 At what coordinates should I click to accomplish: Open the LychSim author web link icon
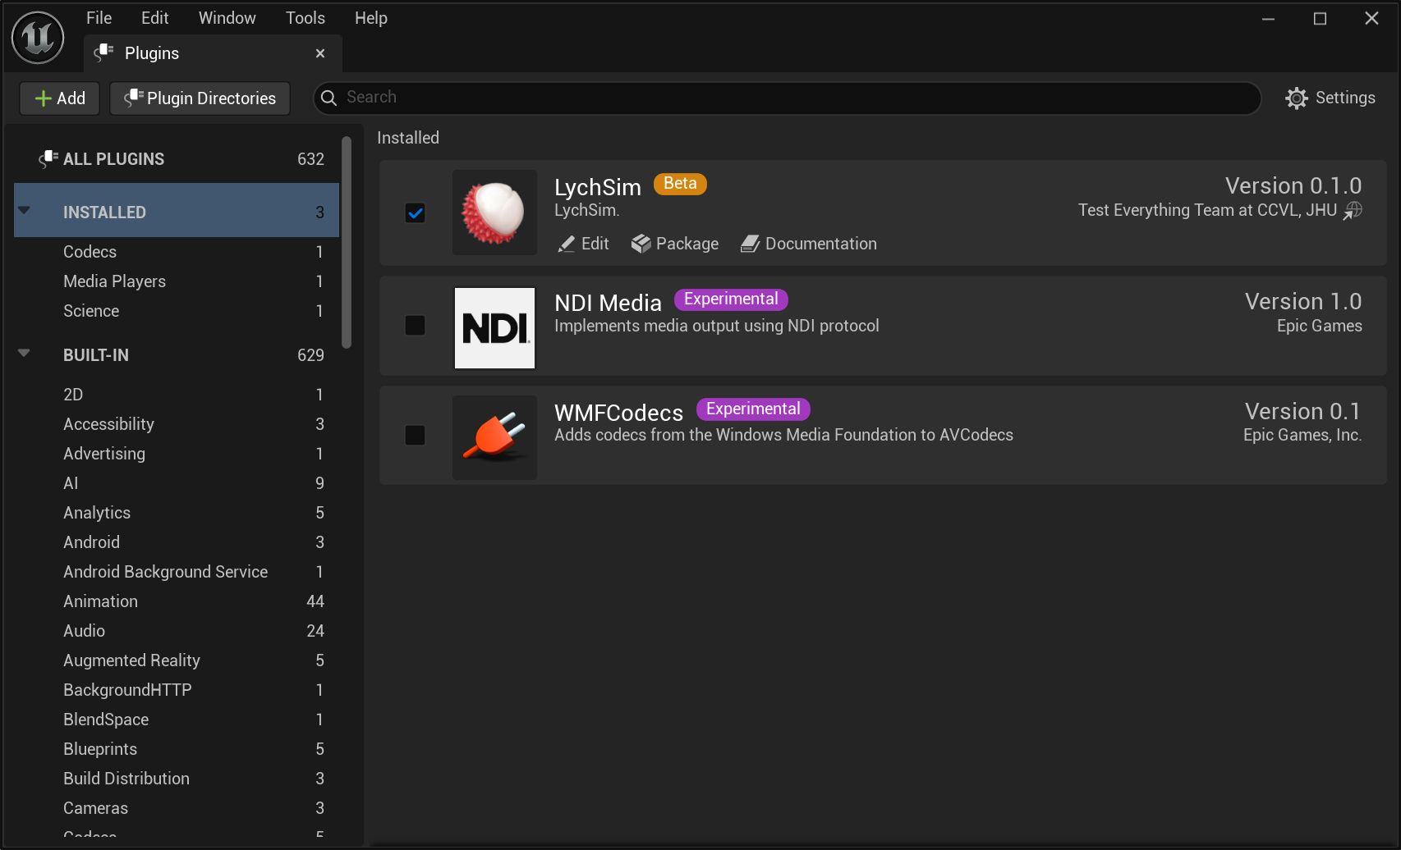click(x=1353, y=211)
